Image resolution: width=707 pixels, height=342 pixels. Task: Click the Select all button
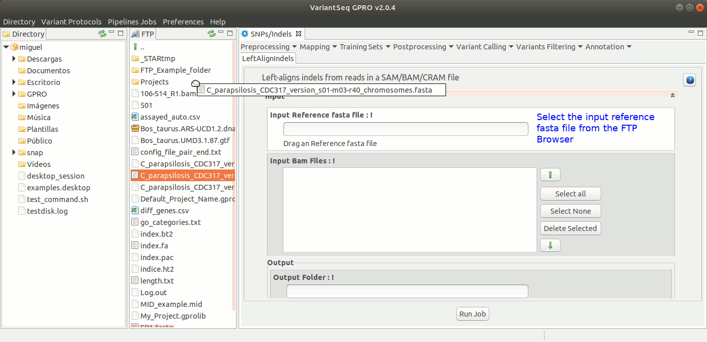570,194
